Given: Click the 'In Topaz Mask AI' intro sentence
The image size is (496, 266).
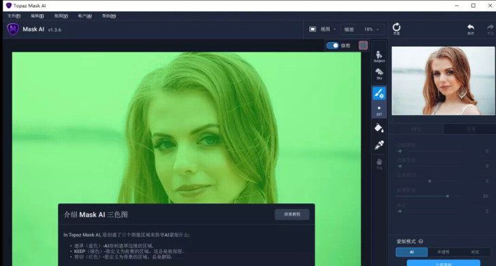Looking at the screenshot, I should click(127, 235).
